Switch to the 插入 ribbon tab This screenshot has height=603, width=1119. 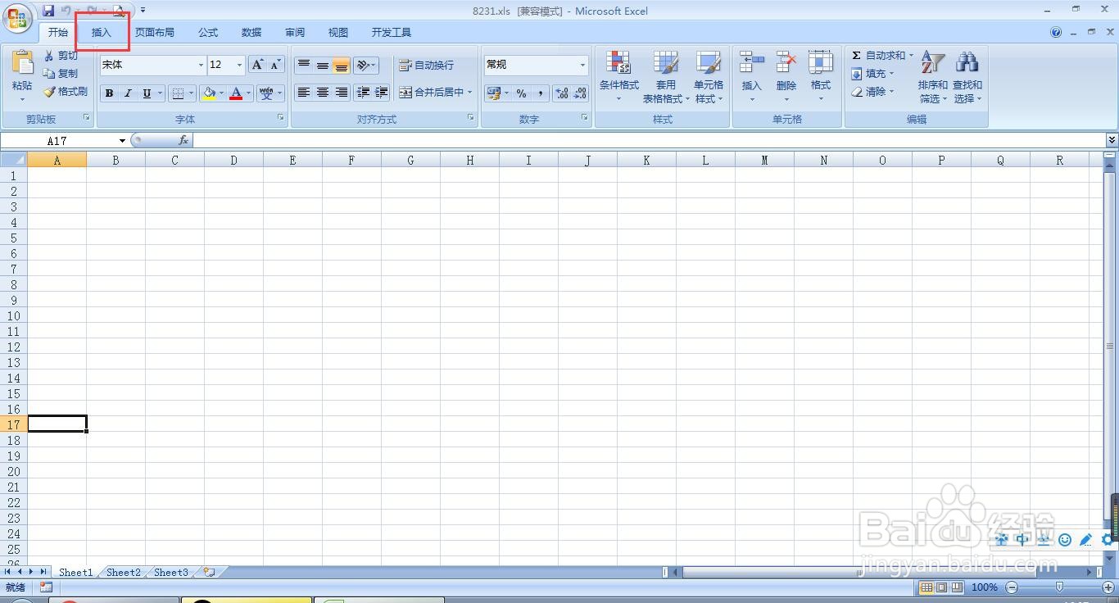tap(102, 33)
